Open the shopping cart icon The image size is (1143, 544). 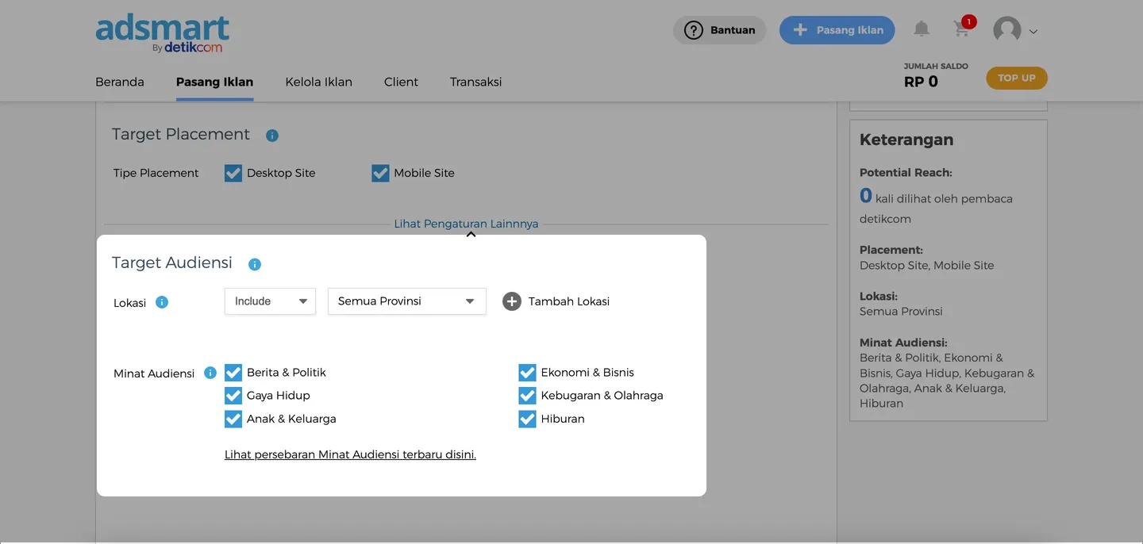point(961,30)
